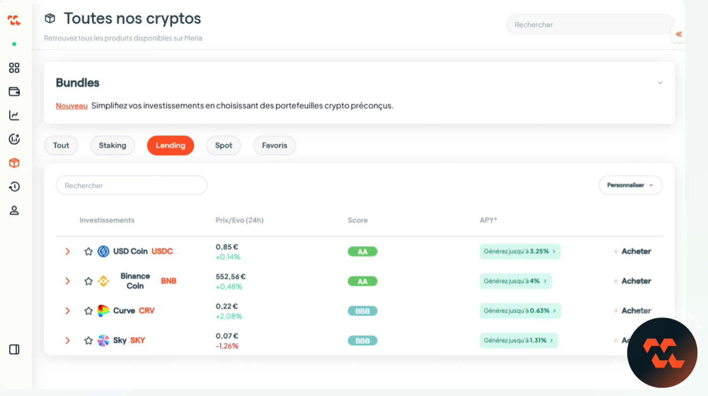Viewport: 708px width, 396px height.
Task: Click the 0.63% APY badge for CRV
Action: click(520, 310)
